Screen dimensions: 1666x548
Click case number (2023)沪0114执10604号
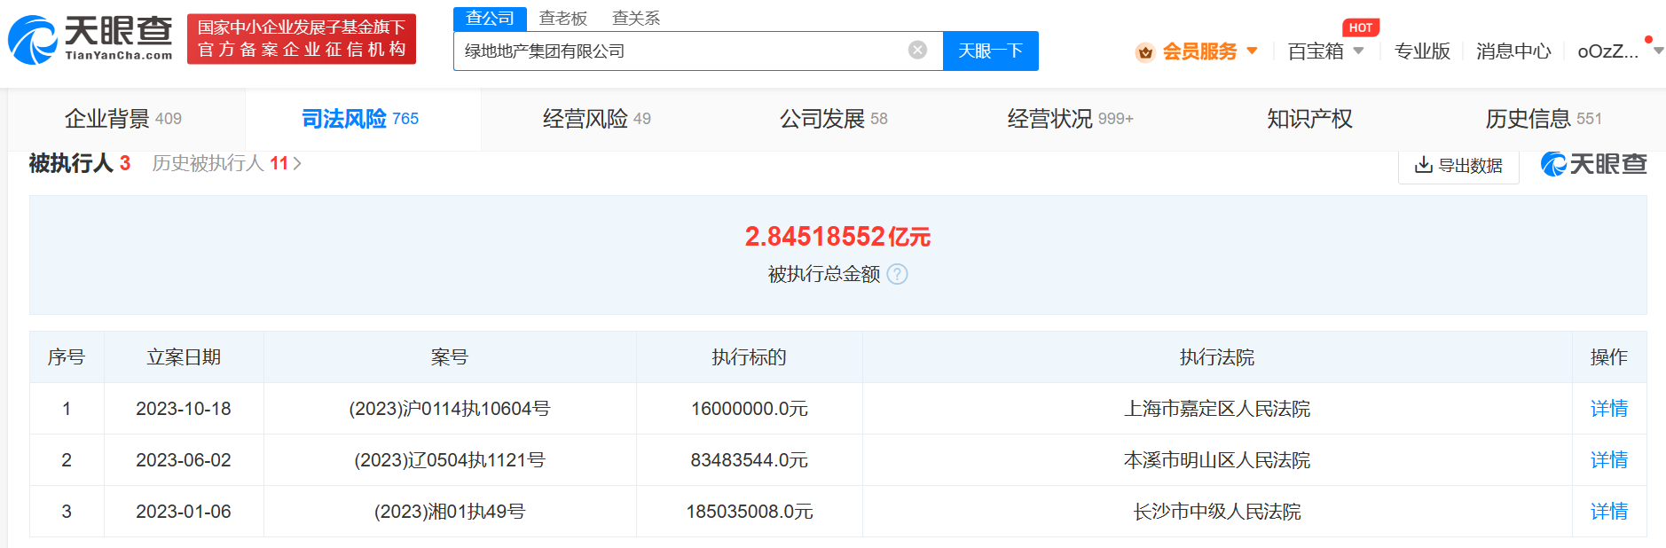(450, 409)
